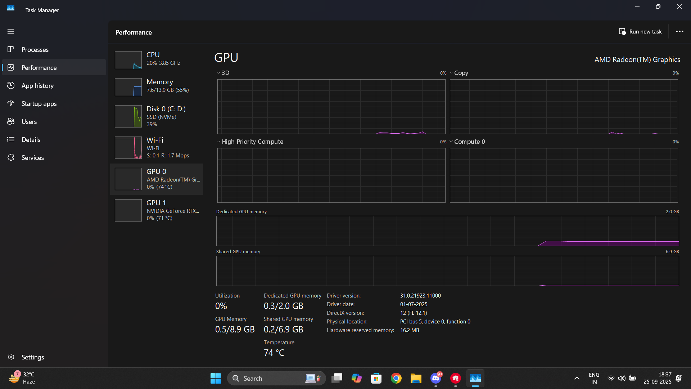The width and height of the screenshot is (691, 389).
Task: Go to Startup apps section
Action: click(x=39, y=104)
